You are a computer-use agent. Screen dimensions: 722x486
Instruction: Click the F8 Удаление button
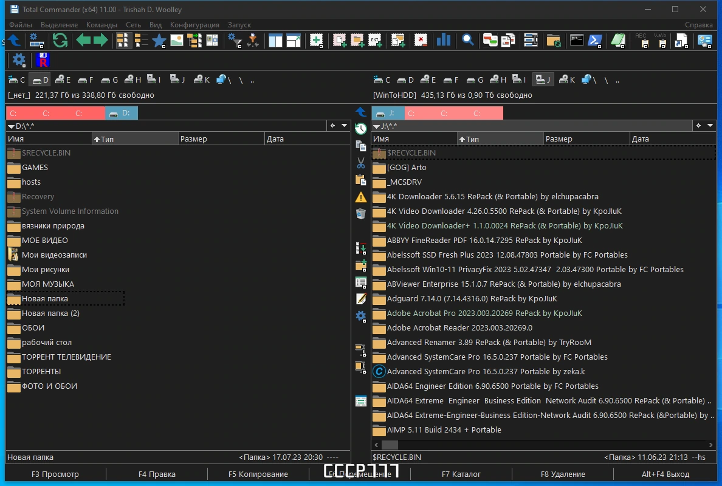[563, 474]
